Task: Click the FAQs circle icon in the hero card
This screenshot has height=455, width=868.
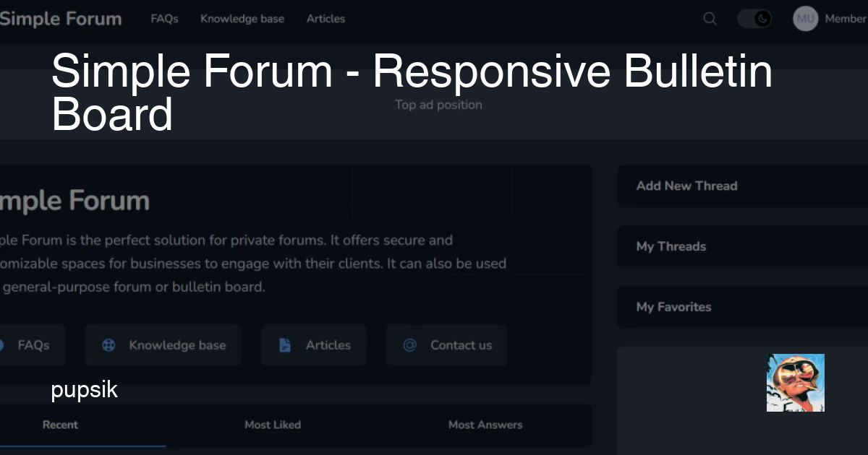Action: point(4,345)
